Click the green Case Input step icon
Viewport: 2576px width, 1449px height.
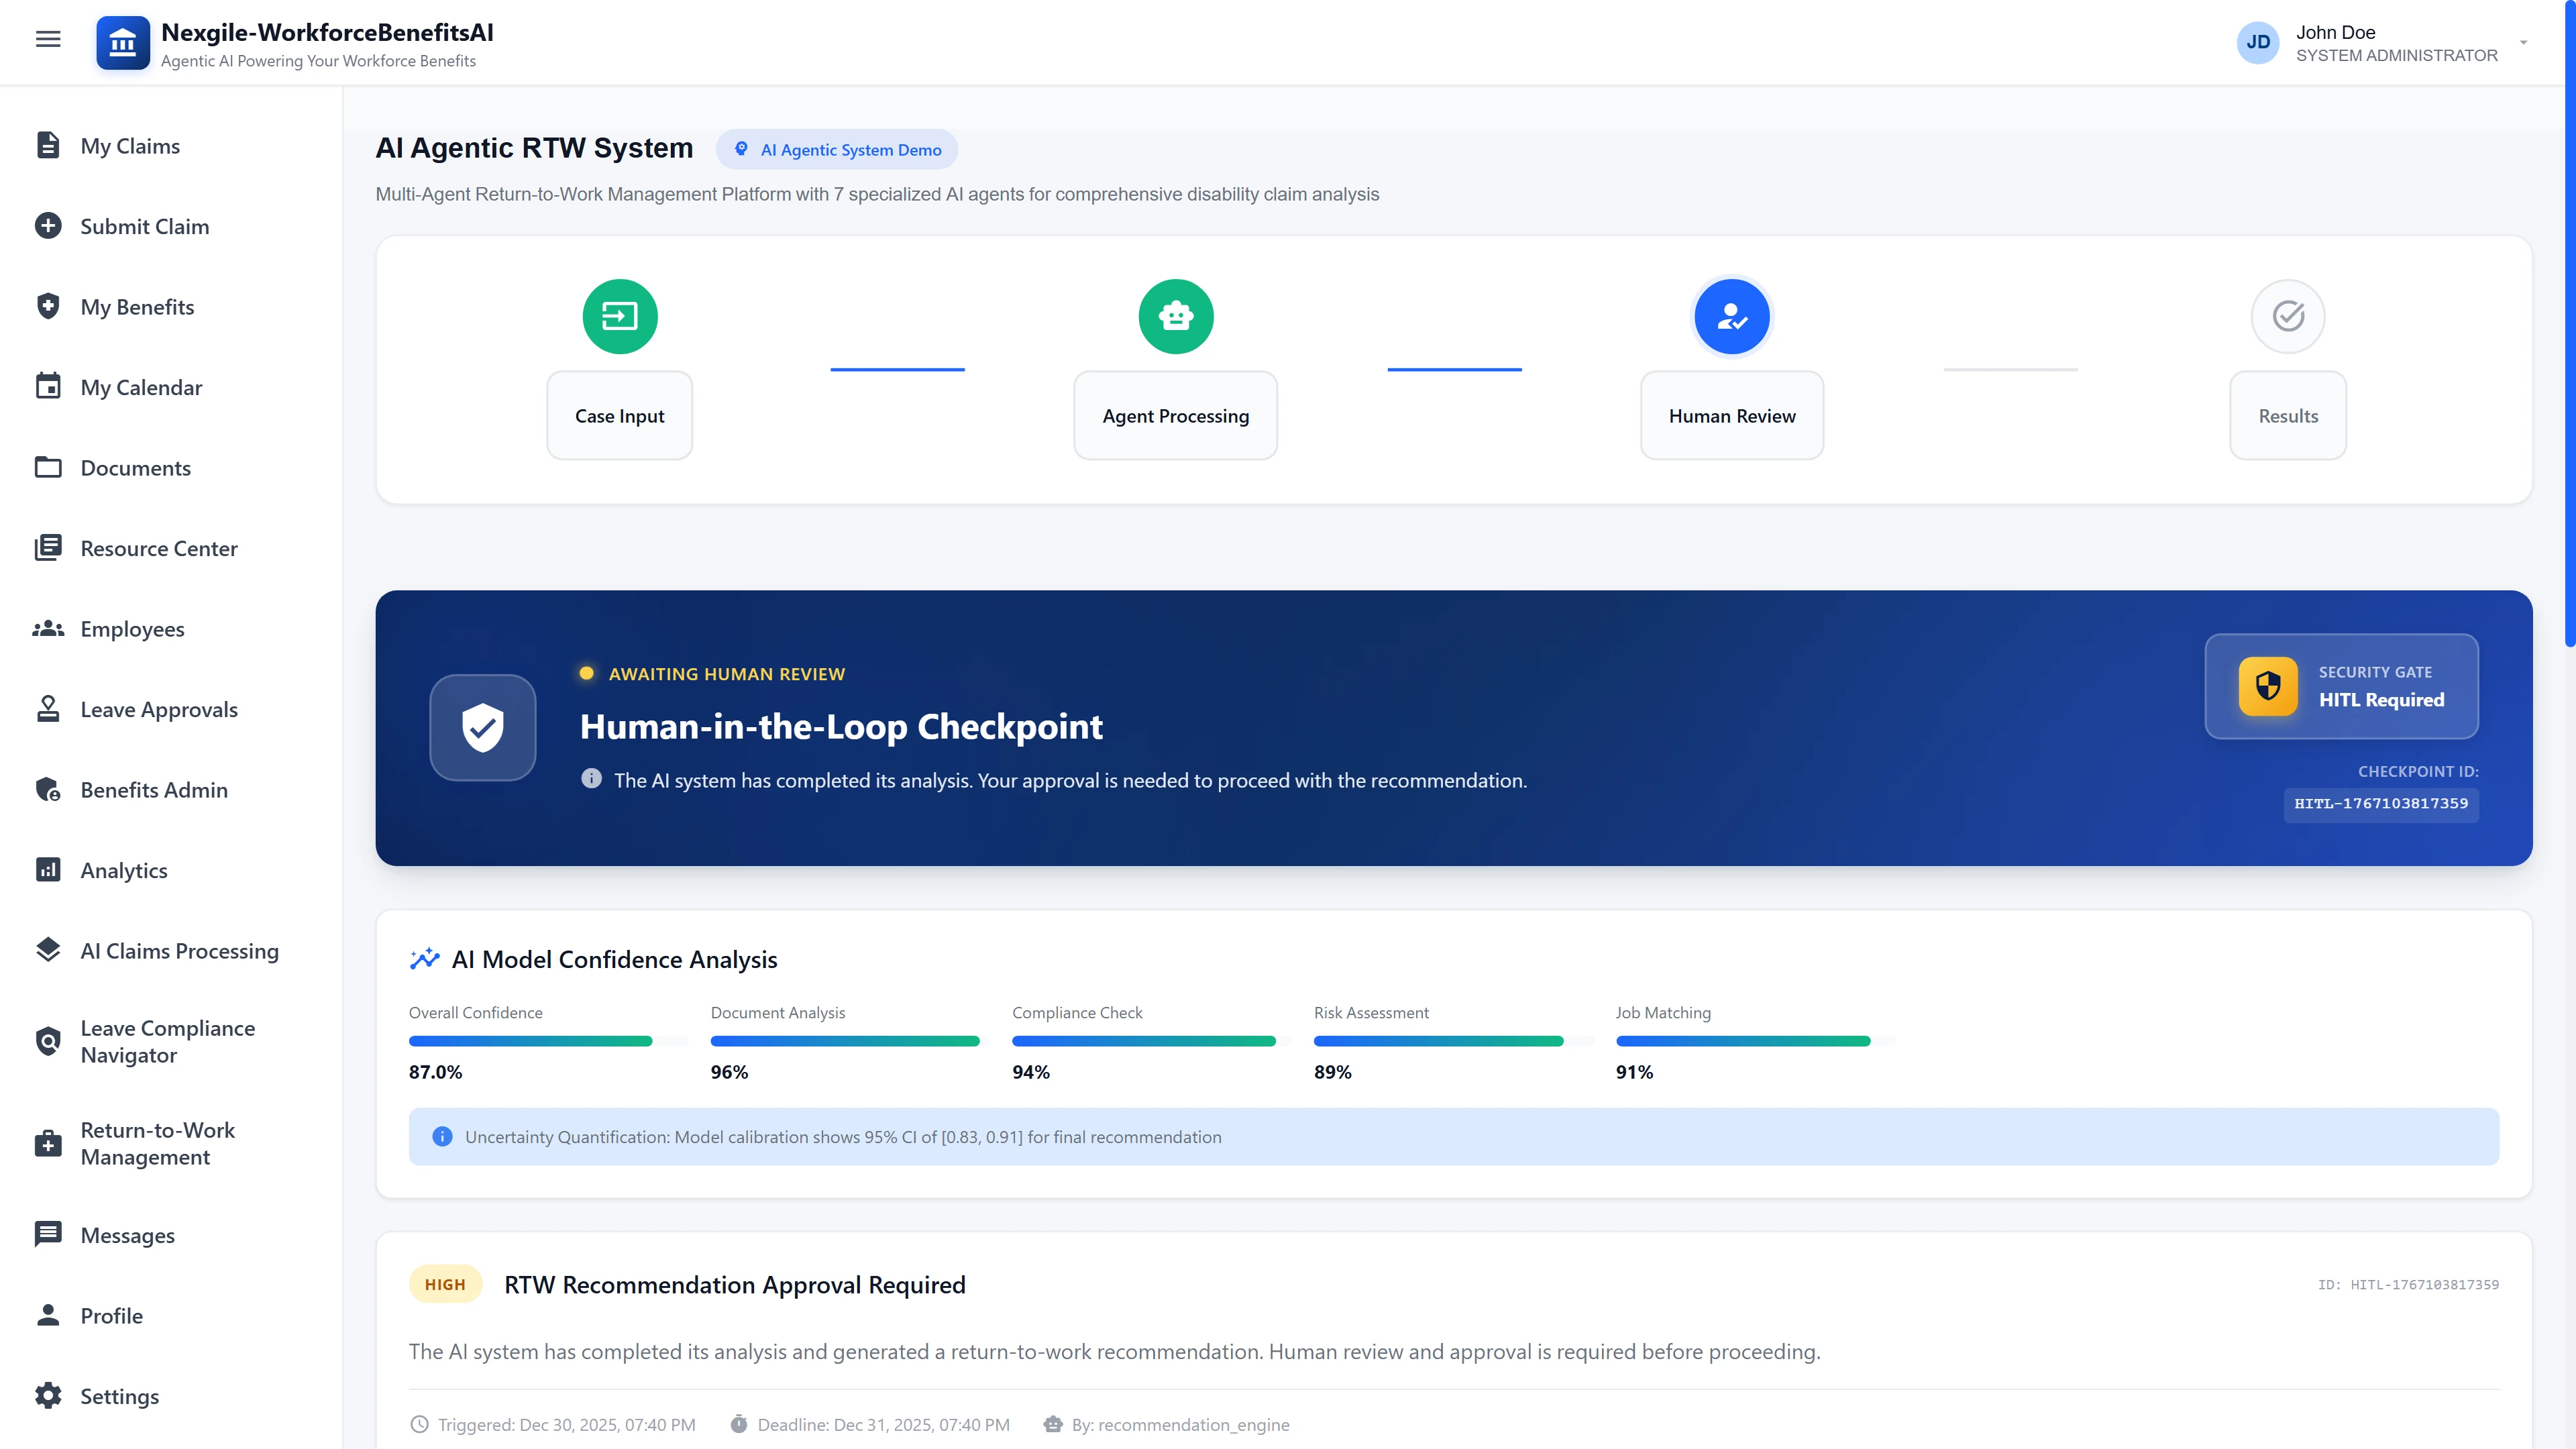(619, 316)
